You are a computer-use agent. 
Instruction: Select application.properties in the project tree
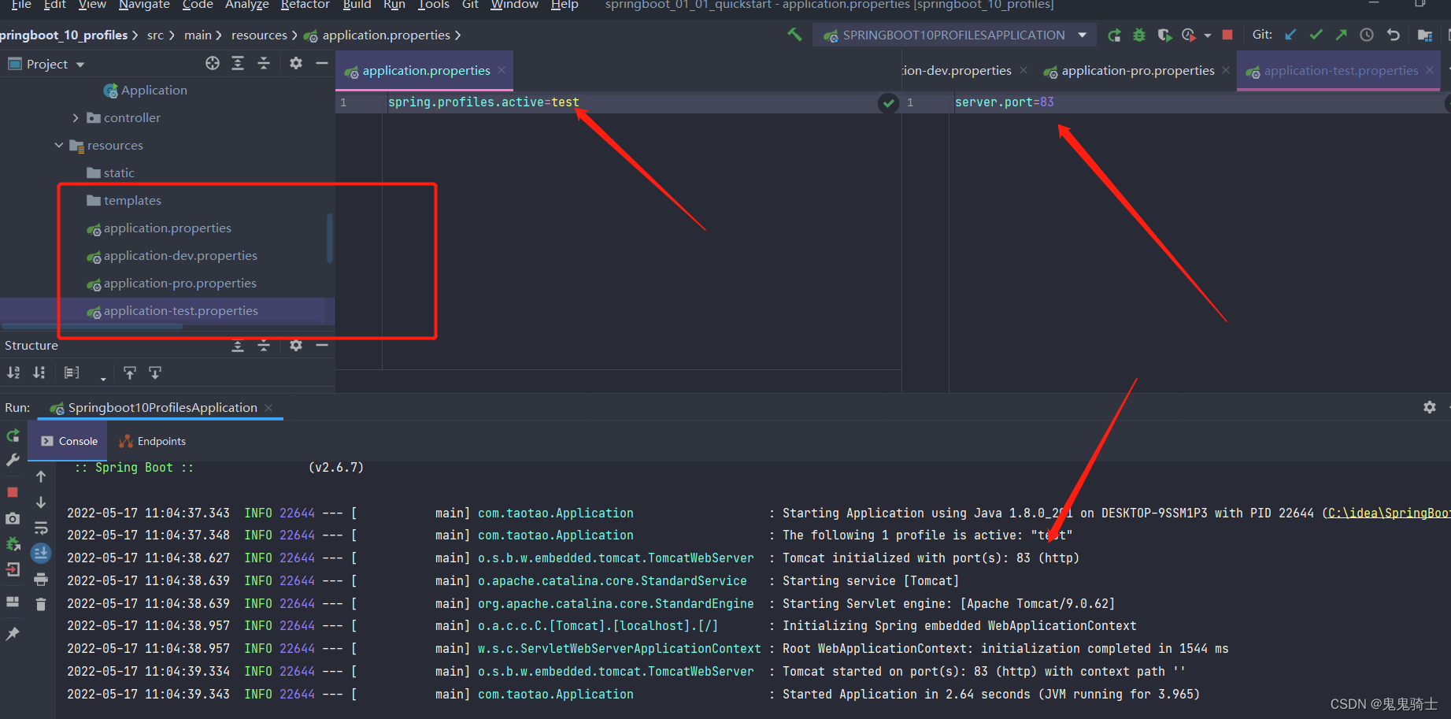point(159,228)
